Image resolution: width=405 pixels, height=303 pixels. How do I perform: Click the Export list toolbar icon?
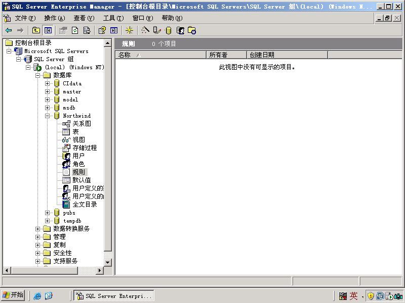87,30
